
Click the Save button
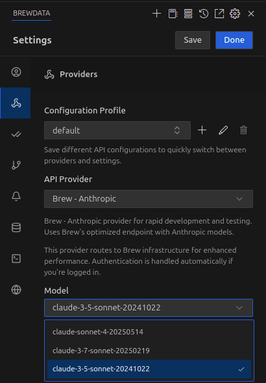point(193,40)
